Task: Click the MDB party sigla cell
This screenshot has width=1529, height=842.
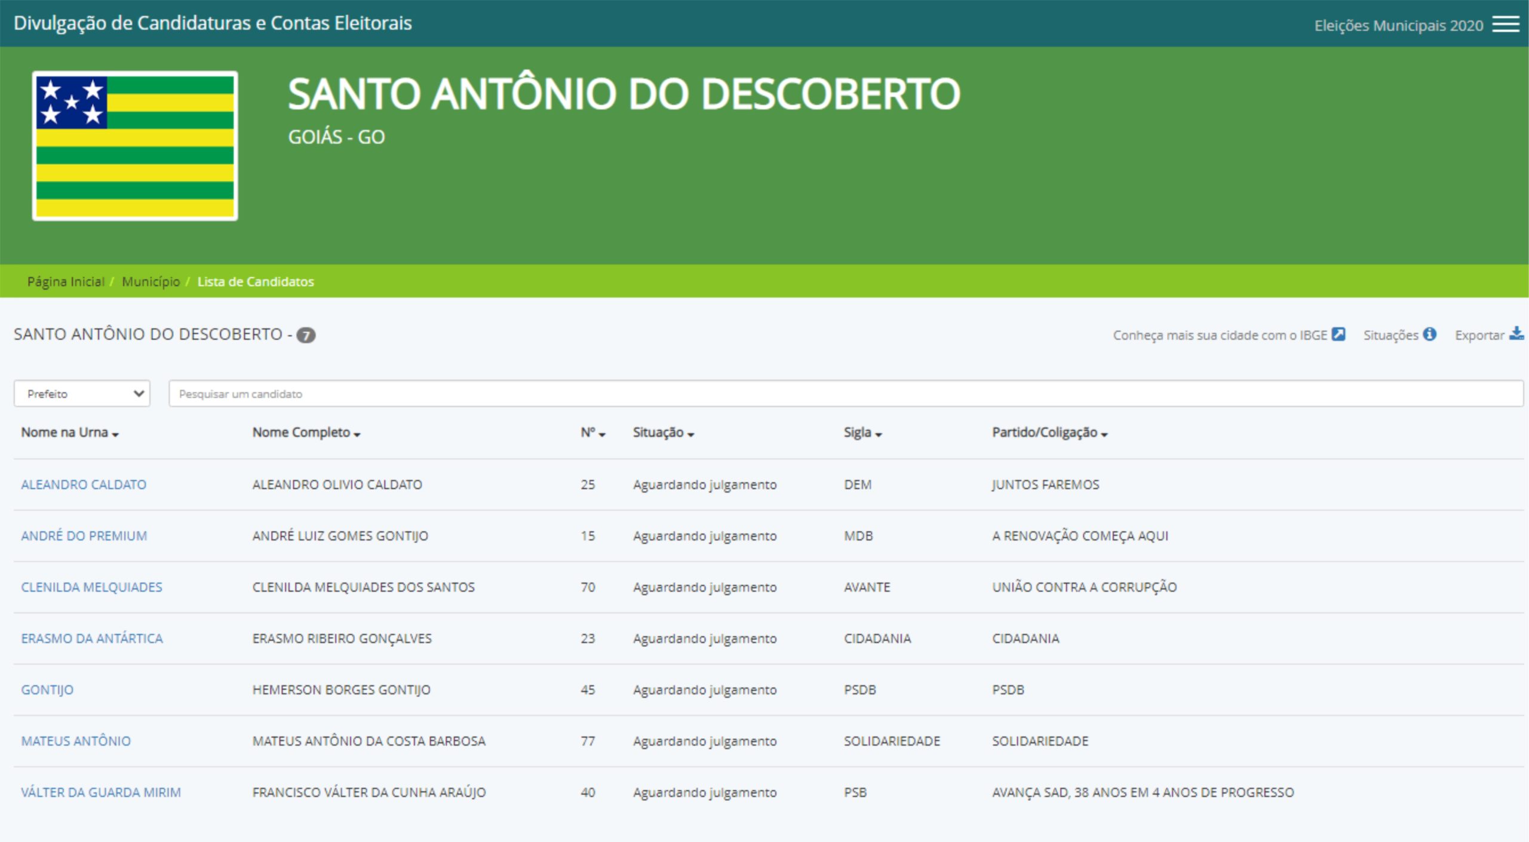Action: pyautogui.click(x=858, y=536)
